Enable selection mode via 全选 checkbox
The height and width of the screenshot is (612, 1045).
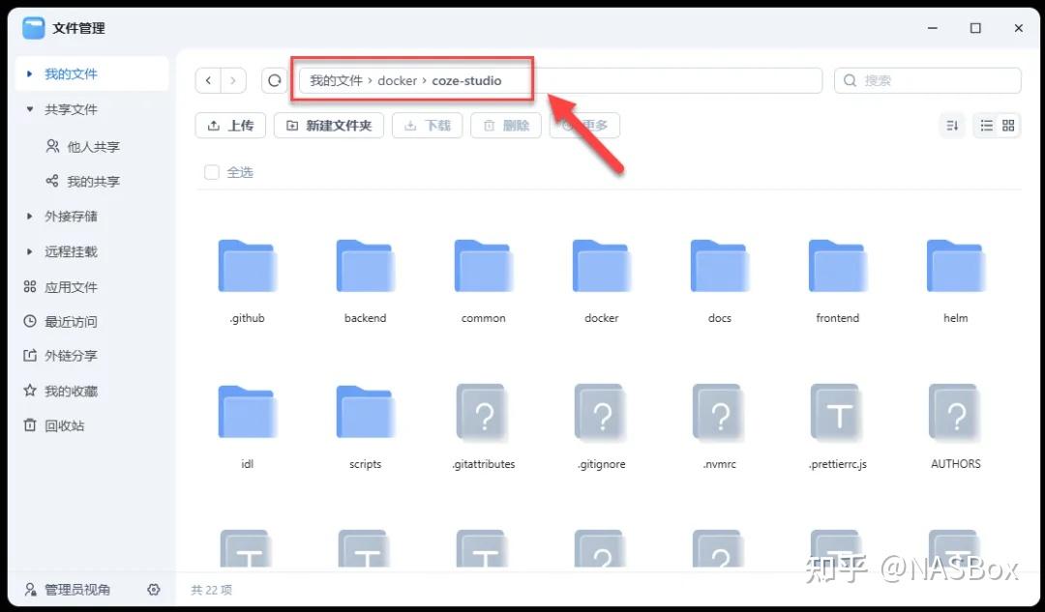(211, 171)
